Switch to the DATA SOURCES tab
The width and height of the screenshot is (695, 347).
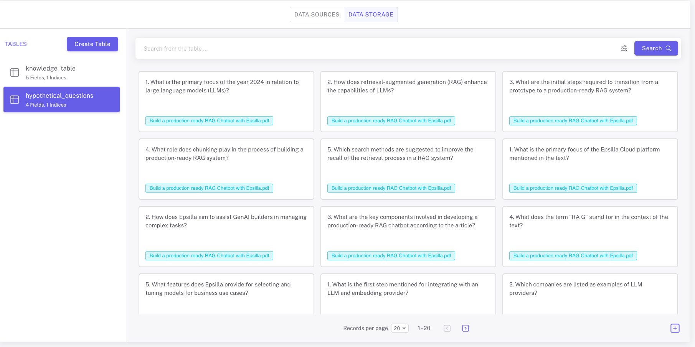pyautogui.click(x=317, y=15)
